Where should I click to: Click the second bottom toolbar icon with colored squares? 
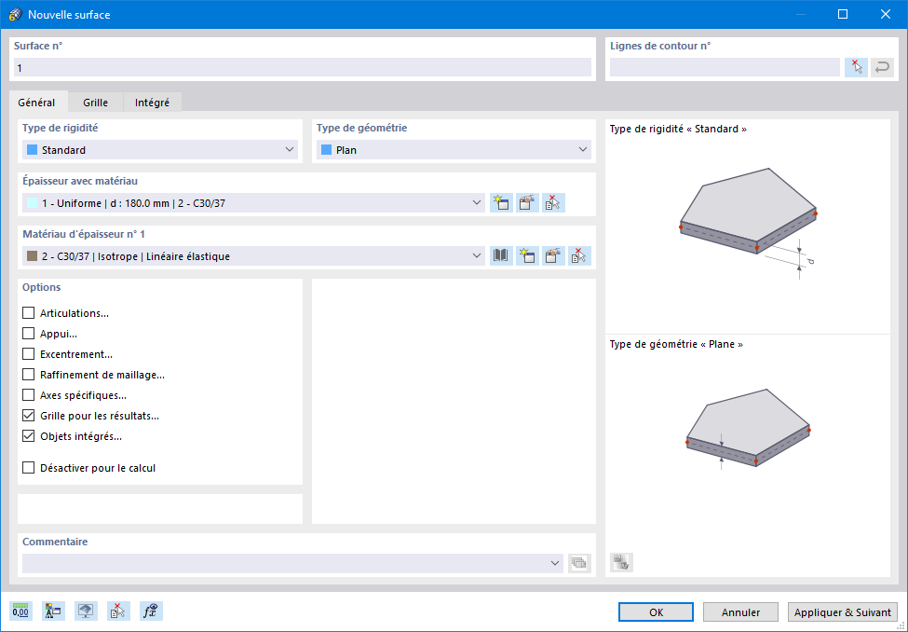53,611
